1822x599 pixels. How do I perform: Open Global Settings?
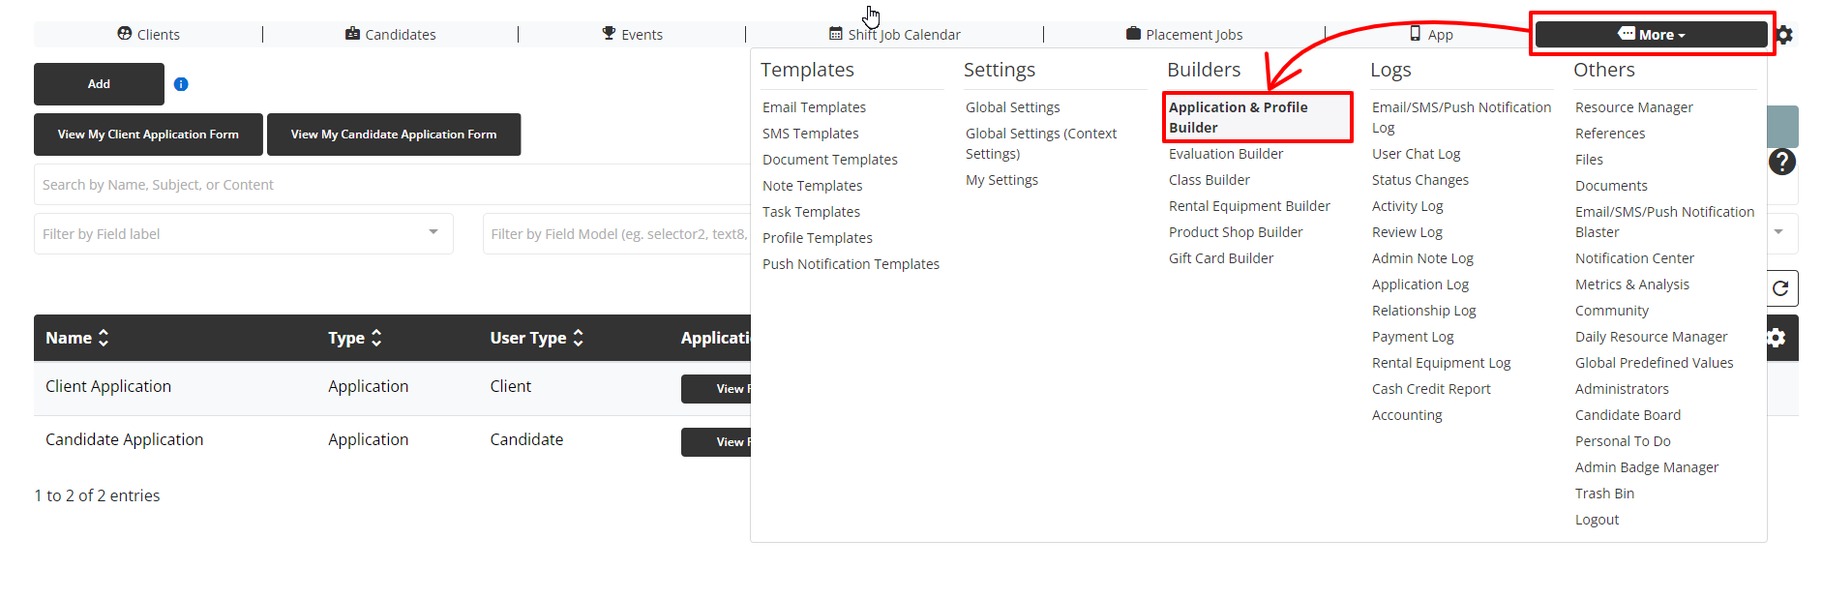[1012, 107]
